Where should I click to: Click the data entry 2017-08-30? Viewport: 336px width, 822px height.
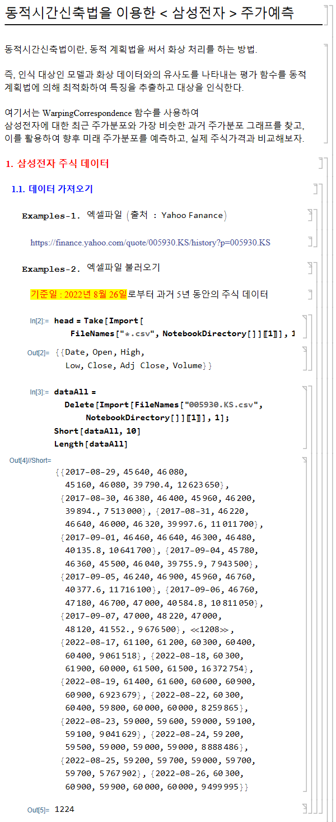(91, 498)
